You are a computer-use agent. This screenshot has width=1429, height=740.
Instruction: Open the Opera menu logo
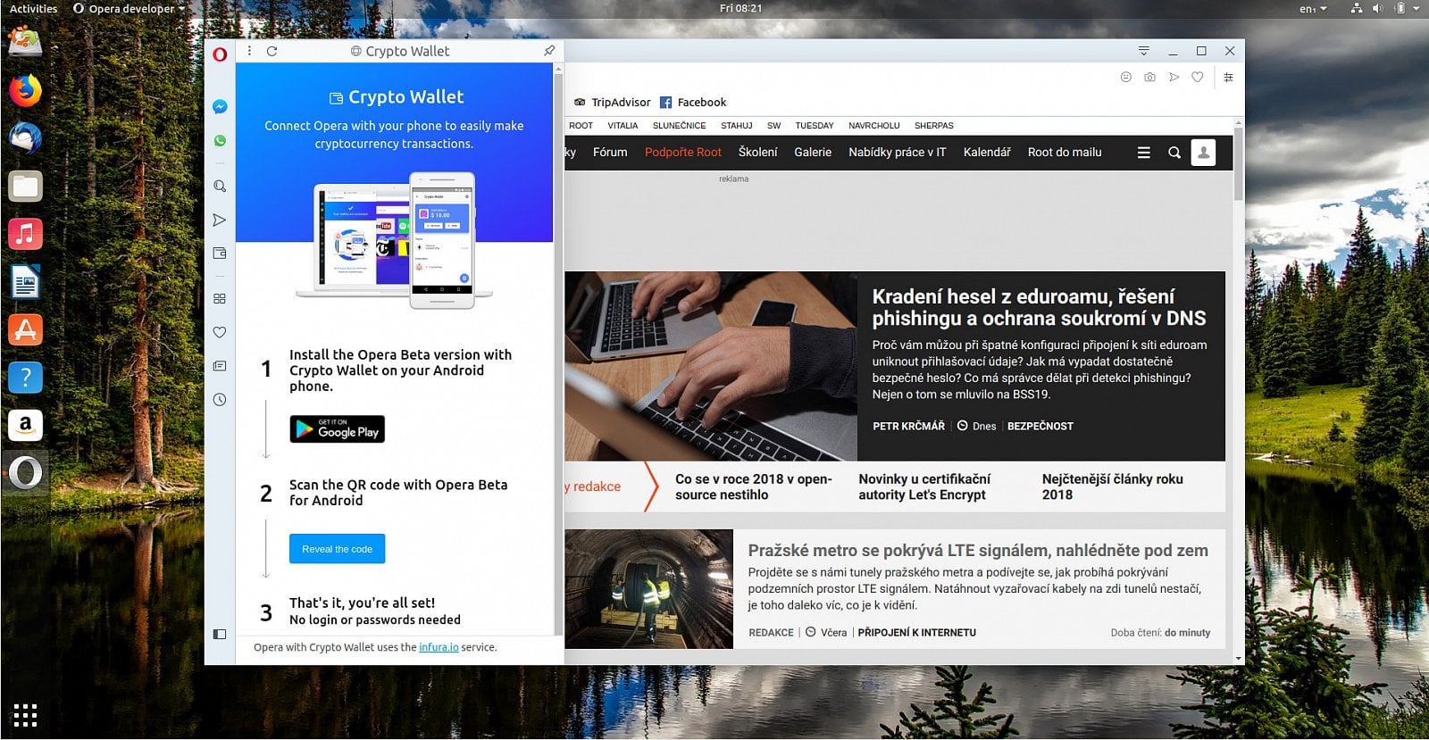(220, 54)
